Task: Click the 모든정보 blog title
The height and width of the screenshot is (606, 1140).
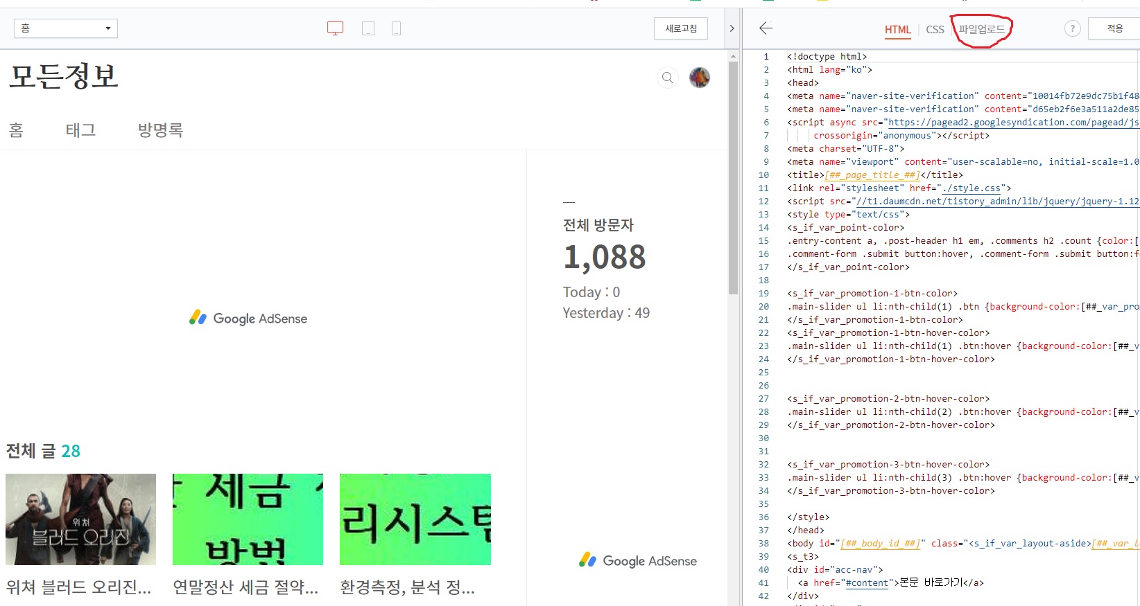Action: tap(64, 76)
